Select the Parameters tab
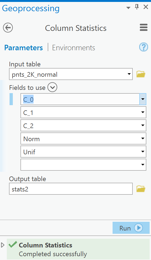 [23, 48]
